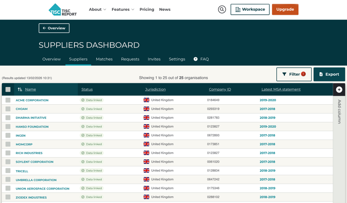This screenshot has width=347, height=203.
Task: Open the Filter options panel
Action: click(294, 74)
